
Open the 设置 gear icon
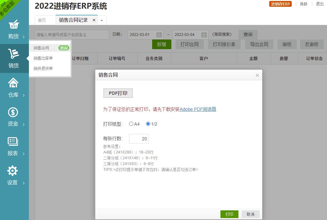click(x=13, y=171)
